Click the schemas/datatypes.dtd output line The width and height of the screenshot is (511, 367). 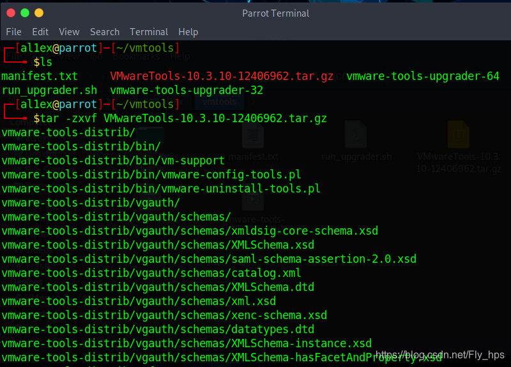[158, 329]
